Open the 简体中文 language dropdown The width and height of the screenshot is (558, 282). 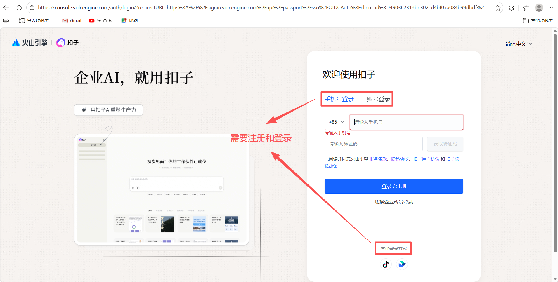(519, 44)
